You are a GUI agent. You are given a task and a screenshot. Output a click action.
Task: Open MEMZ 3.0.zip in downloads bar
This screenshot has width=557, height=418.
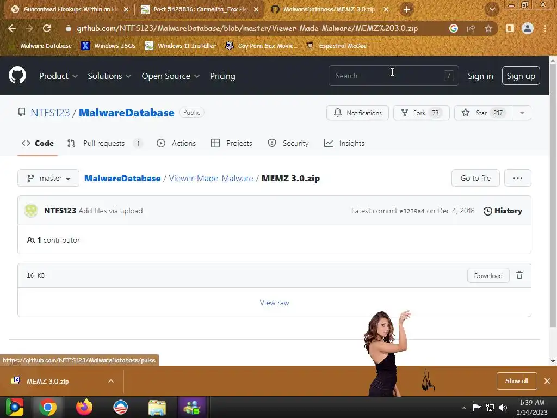pos(48,381)
